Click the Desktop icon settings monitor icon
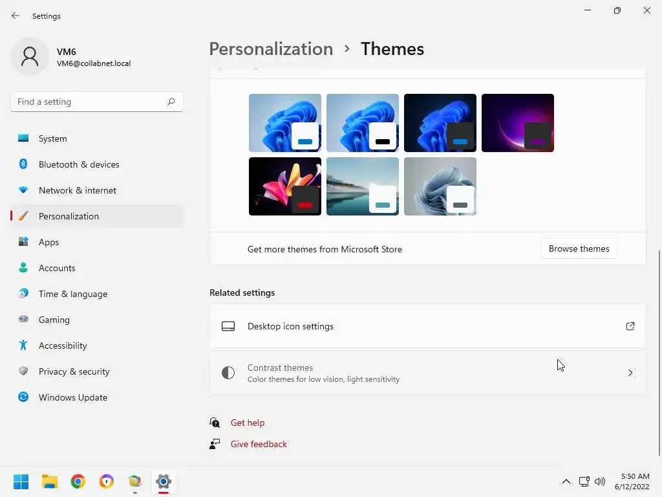 228,326
